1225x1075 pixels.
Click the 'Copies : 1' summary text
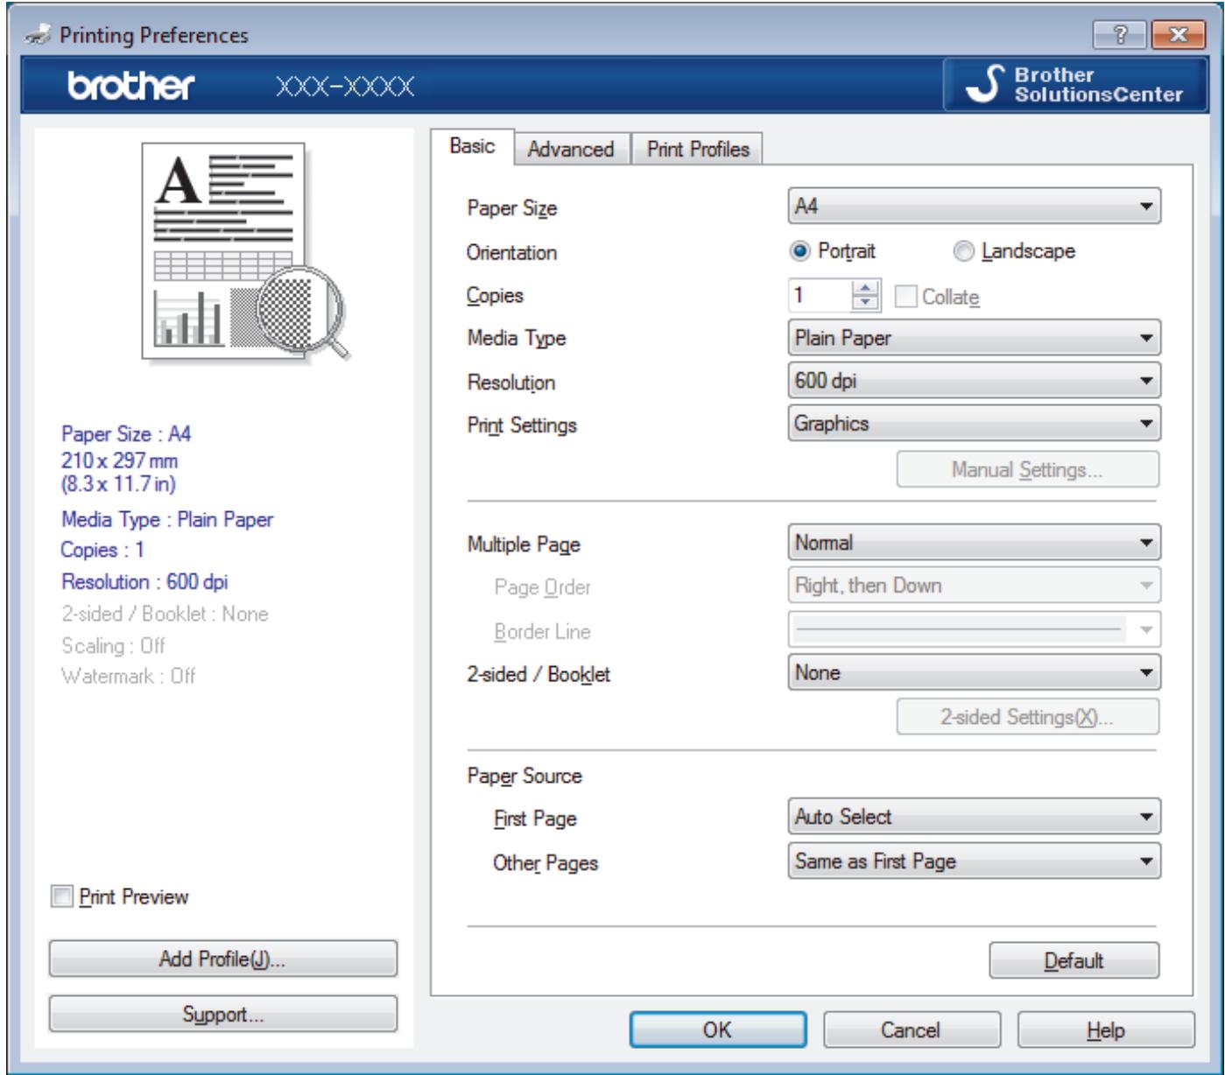pyautogui.click(x=102, y=550)
